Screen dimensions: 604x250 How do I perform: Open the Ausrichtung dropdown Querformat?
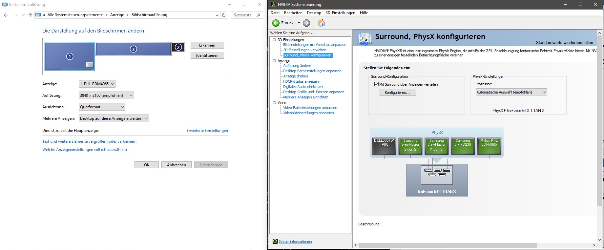[x=102, y=107]
